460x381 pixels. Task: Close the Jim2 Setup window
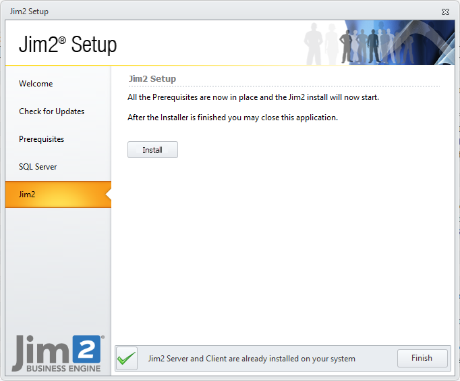pos(445,11)
